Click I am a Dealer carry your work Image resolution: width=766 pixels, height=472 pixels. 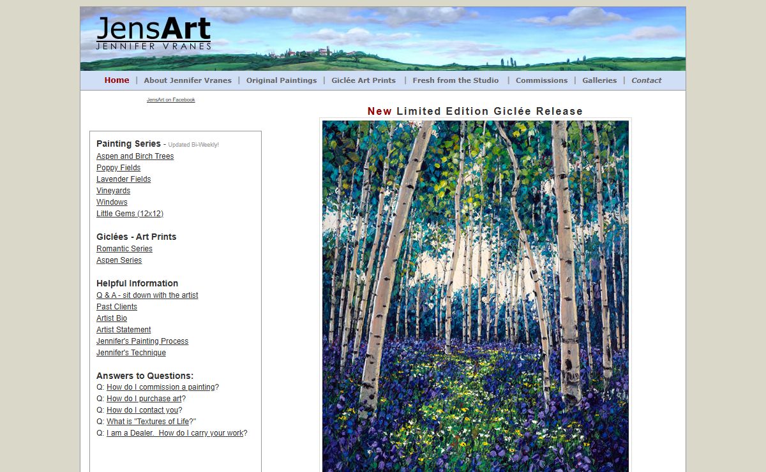pyautogui.click(x=175, y=433)
